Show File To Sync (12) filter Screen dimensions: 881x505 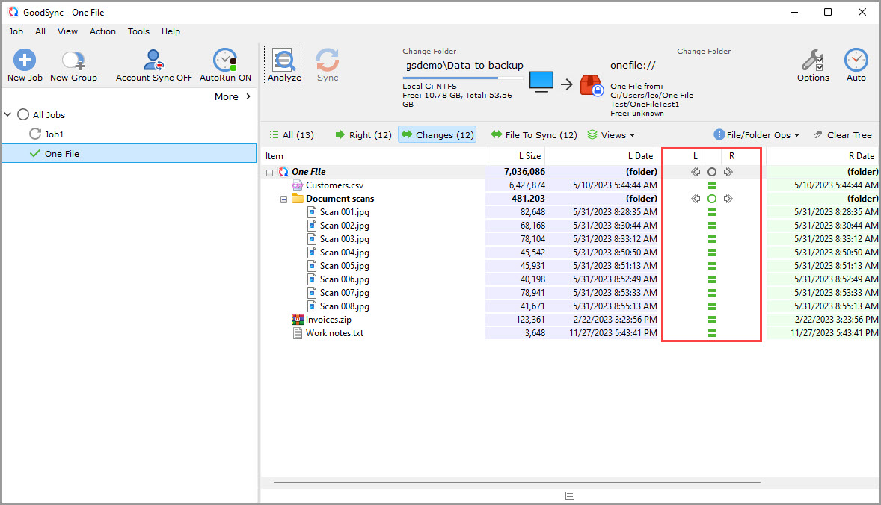(x=534, y=134)
